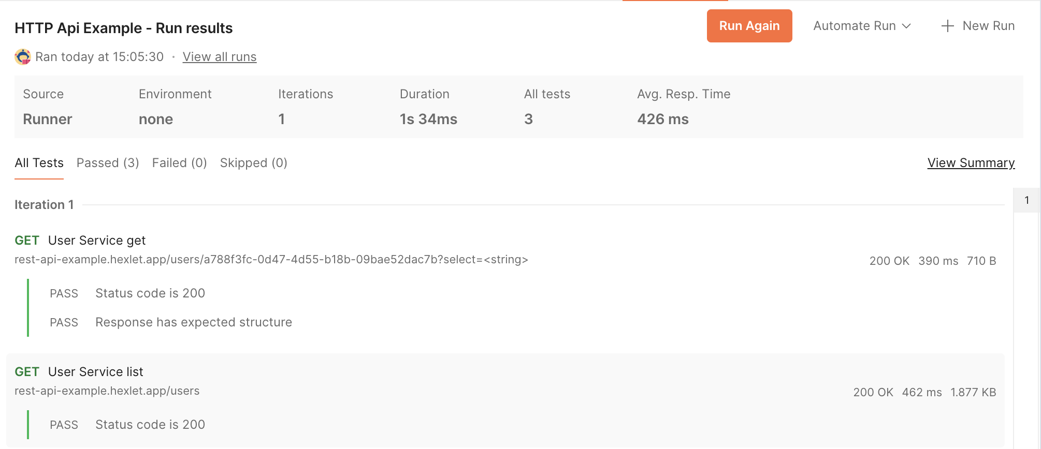Open the User Service get request

97,241
